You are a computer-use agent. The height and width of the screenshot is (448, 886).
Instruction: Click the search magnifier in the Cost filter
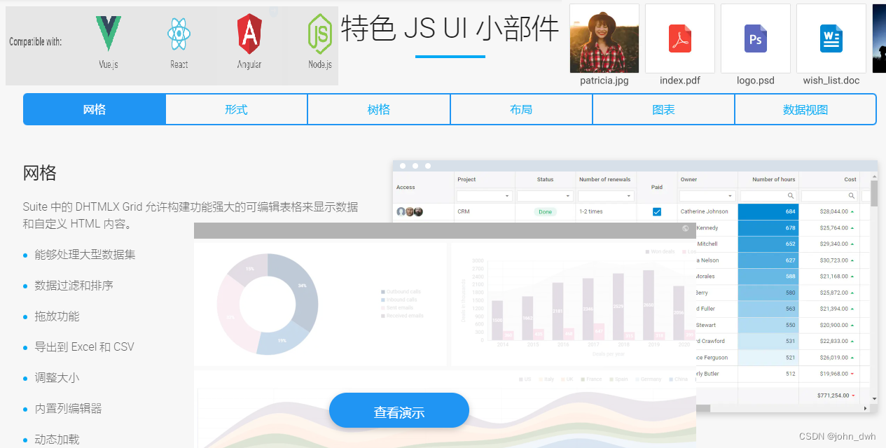click(x=851, y=195)
